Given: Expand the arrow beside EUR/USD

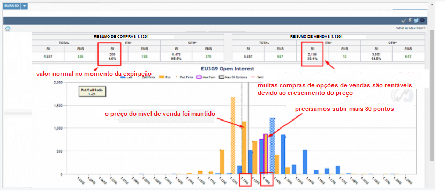Looking at the screenshot, I should click(x=25, y=6).
